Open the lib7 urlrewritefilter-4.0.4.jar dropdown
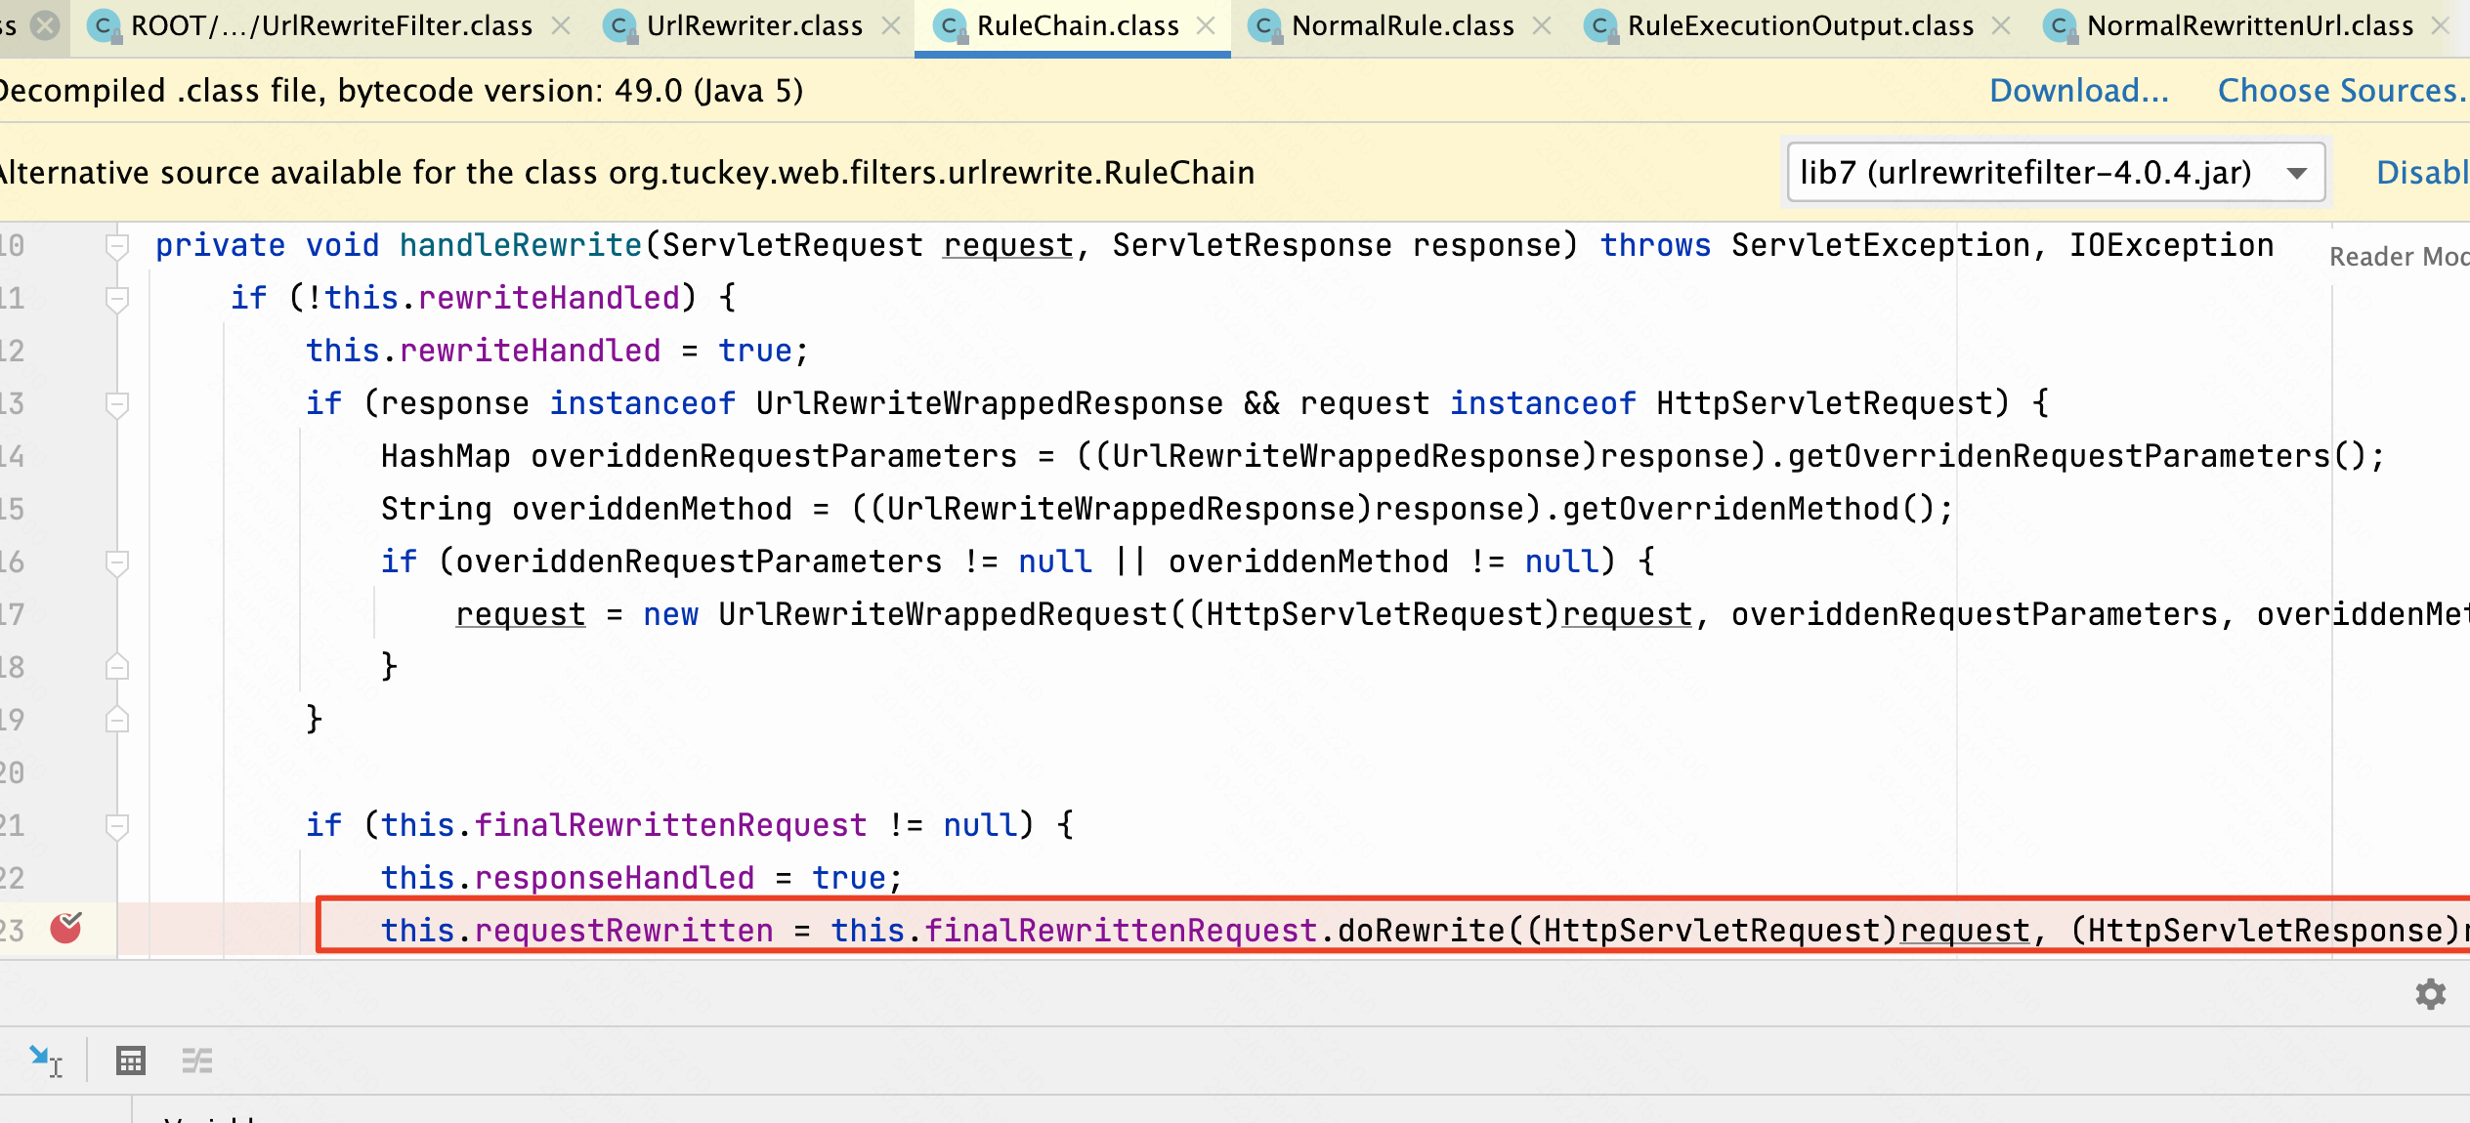Viewport: 2470px width, 1123px height. (x=2056, y=173)
